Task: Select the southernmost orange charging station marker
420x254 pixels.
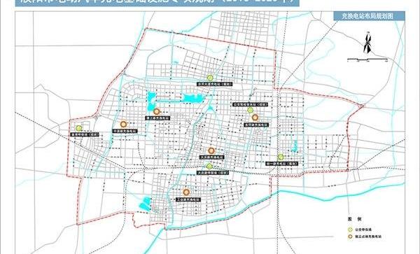Action: [x=186, y=192]
